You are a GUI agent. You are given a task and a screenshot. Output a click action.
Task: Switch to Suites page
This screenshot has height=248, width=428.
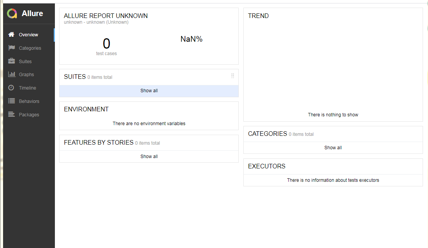pyautogui.click(x=29, y=62)
